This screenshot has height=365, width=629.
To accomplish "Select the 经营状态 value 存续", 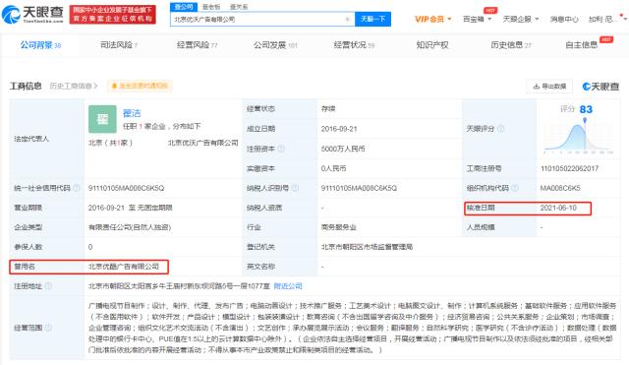I will (328, 109).
